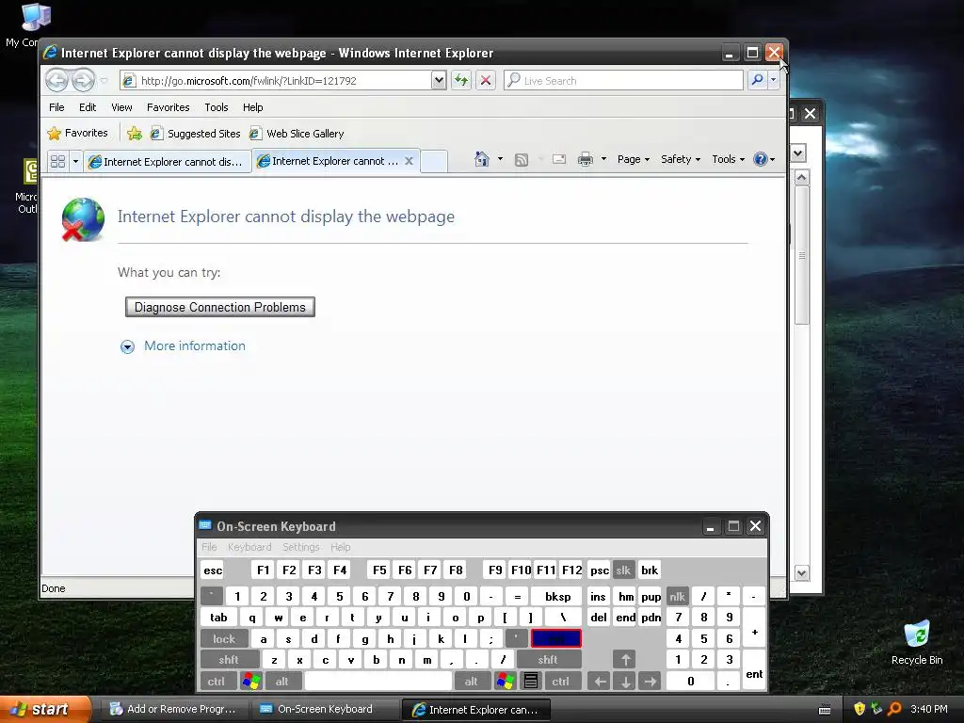The height and width of the screenshot is (723, 964).
Task: Print the page with the printer icon
Action: [586, 159]
